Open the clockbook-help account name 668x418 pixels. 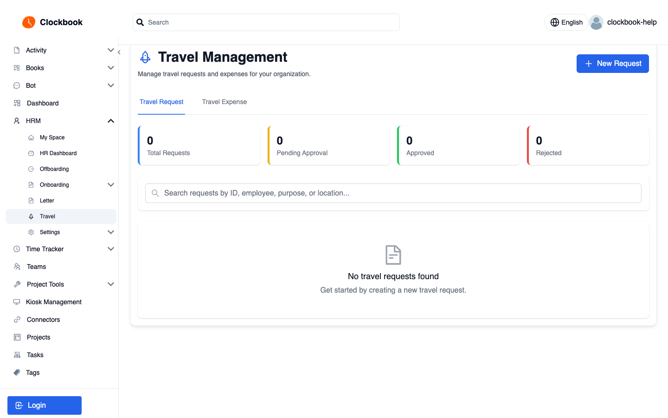pos(632,22)
